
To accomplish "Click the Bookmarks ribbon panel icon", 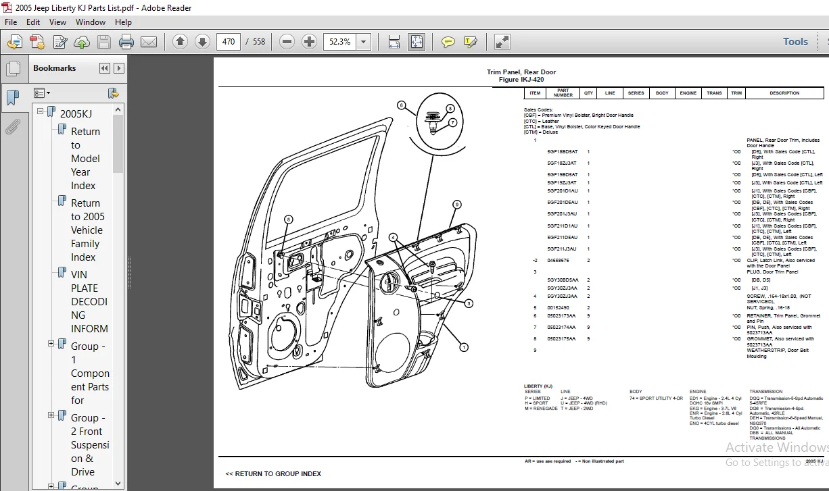I will coord(13,98).
